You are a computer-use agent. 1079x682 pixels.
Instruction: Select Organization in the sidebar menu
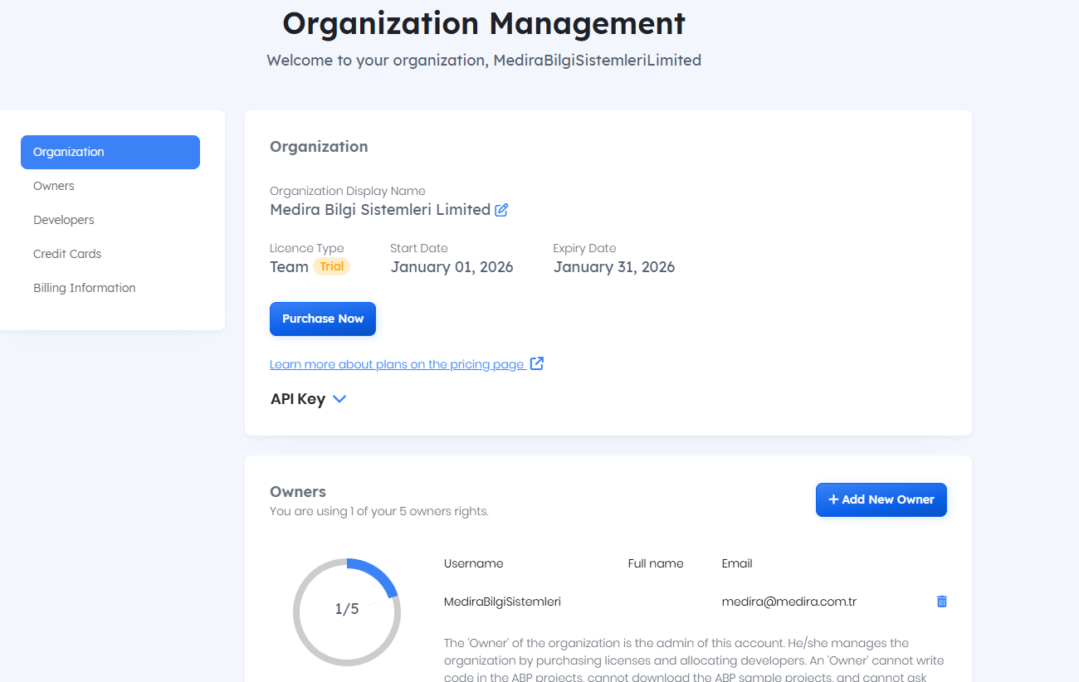110,152
